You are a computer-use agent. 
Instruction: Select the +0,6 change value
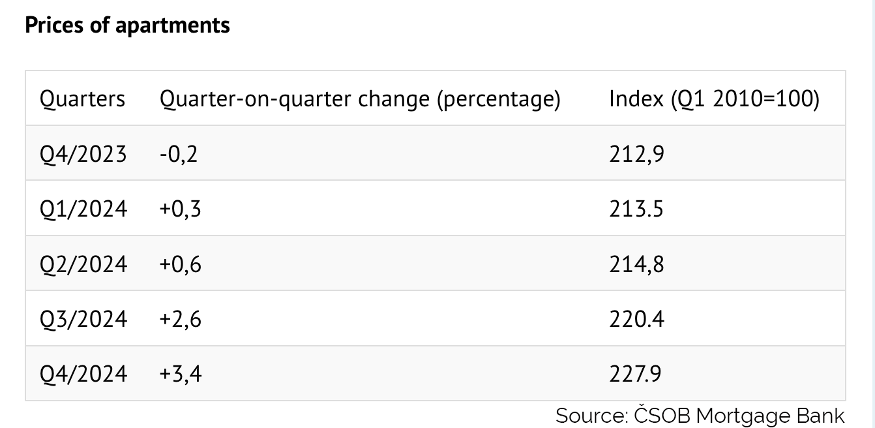(x=180, y=264)
